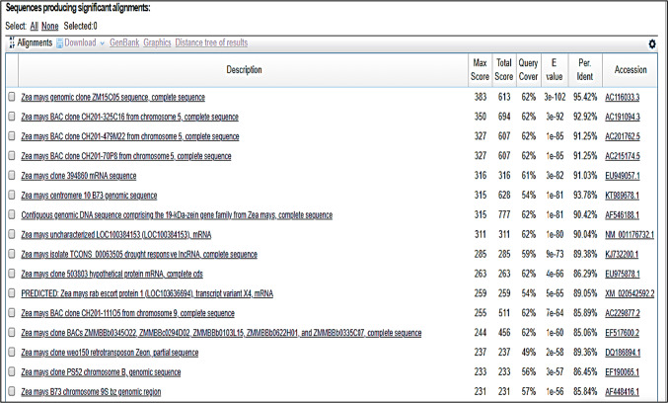Click the All selection link
The image size is (668, 403).
tap(35, 26)
